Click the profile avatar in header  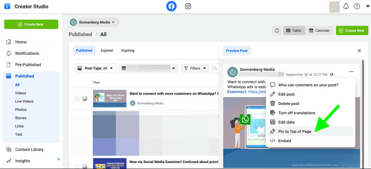pyautogui.click(x=334, y=7)
